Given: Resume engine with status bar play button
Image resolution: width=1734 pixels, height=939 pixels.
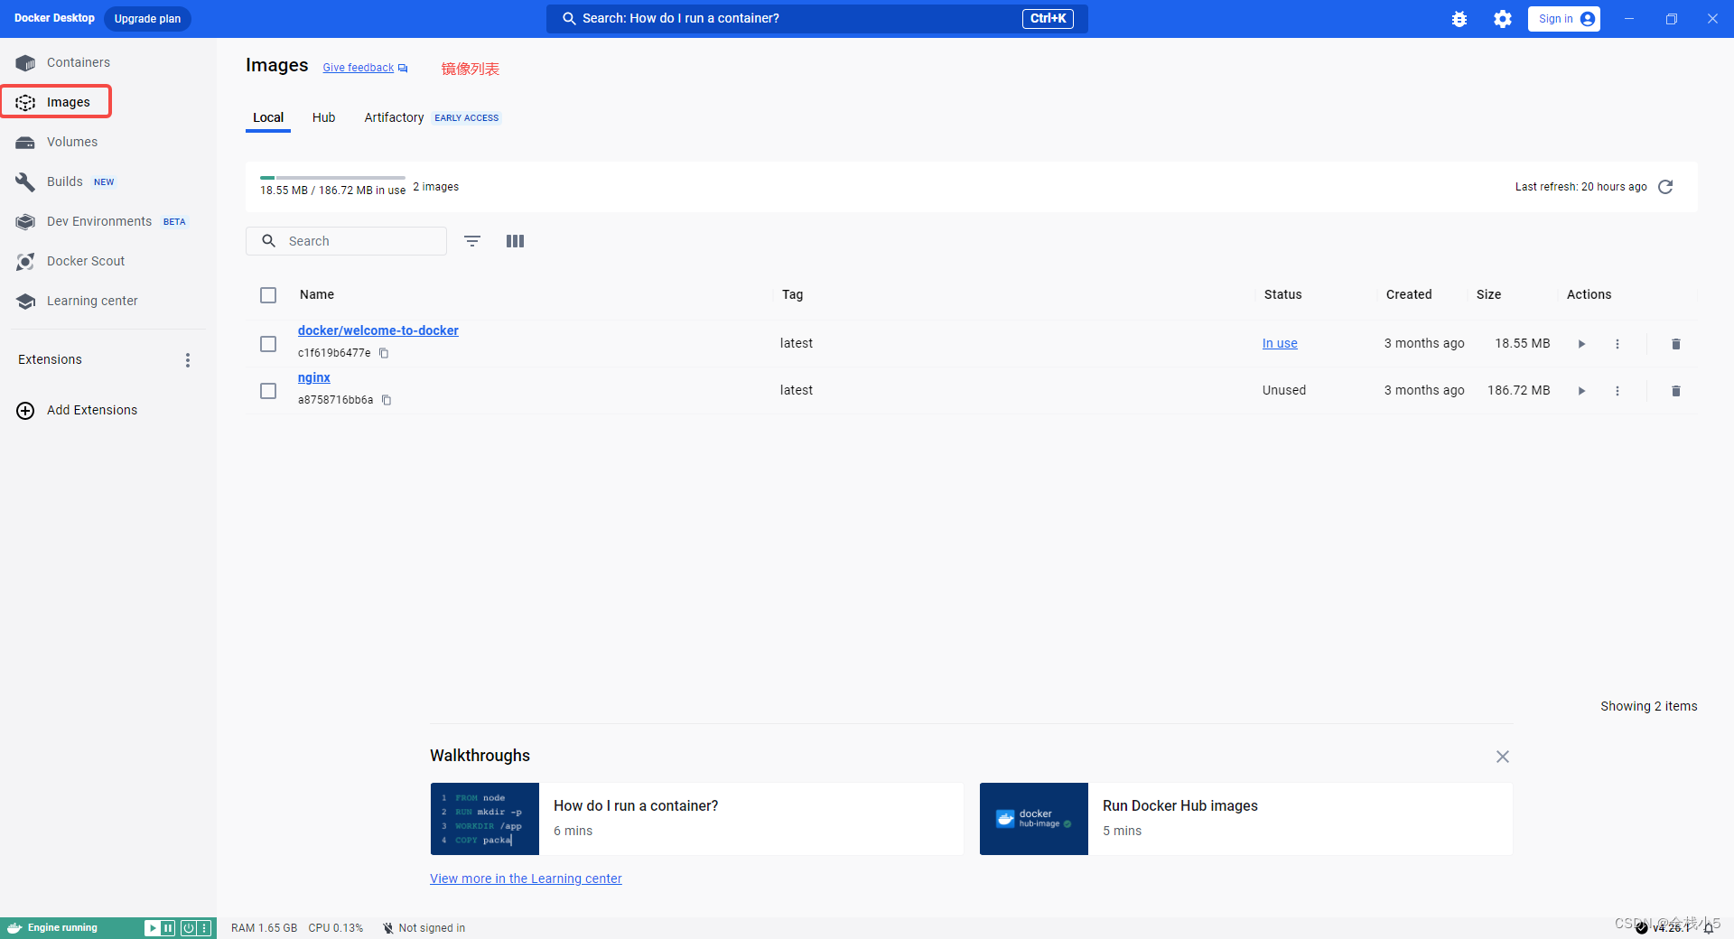Looking at the screenshot, I should 153,928.
